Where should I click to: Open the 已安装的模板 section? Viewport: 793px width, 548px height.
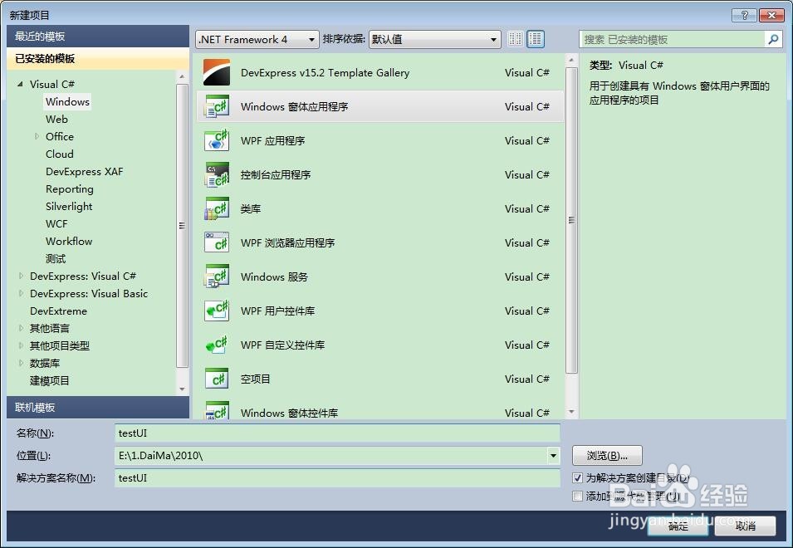pos(98,59)
